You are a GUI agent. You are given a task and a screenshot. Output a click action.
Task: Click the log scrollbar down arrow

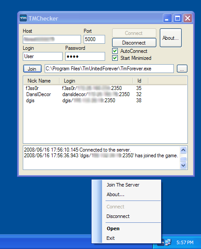(x=183, y=166)
